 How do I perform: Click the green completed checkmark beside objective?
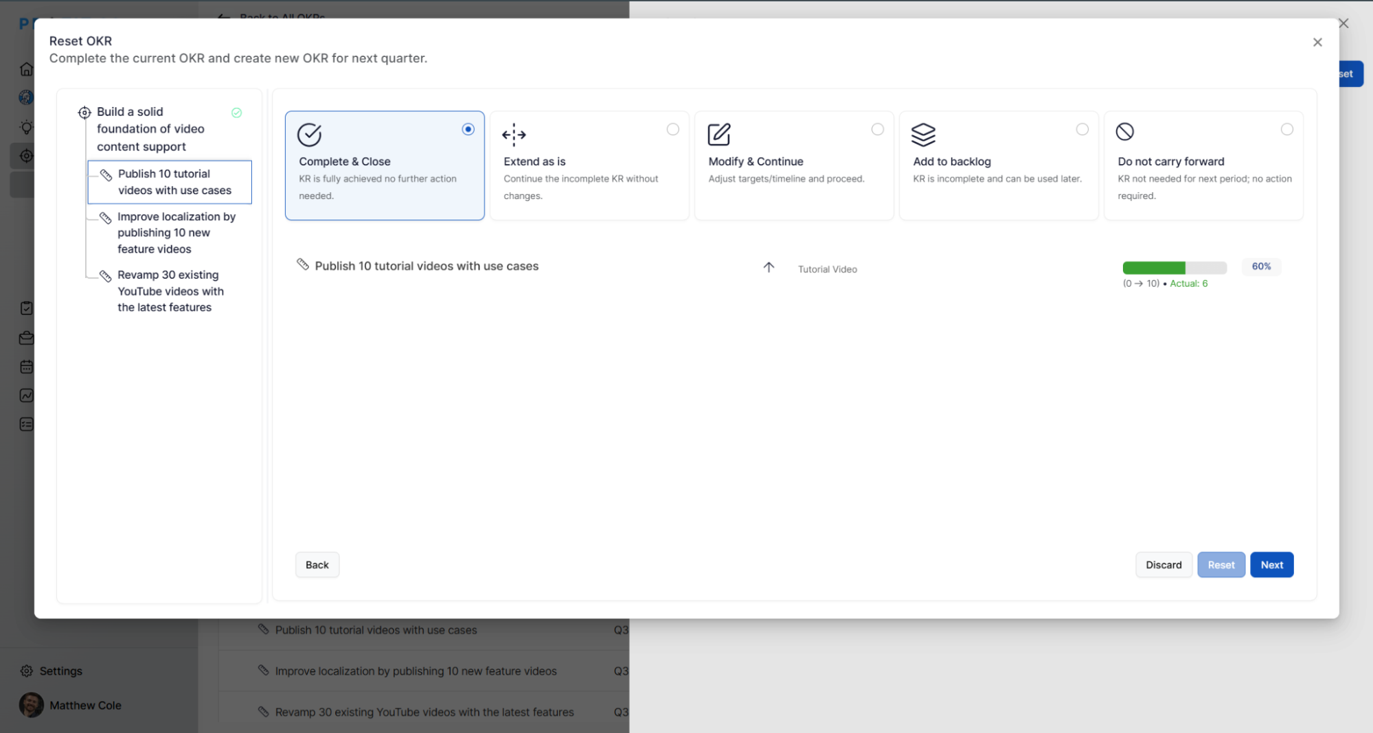[236, 113]
